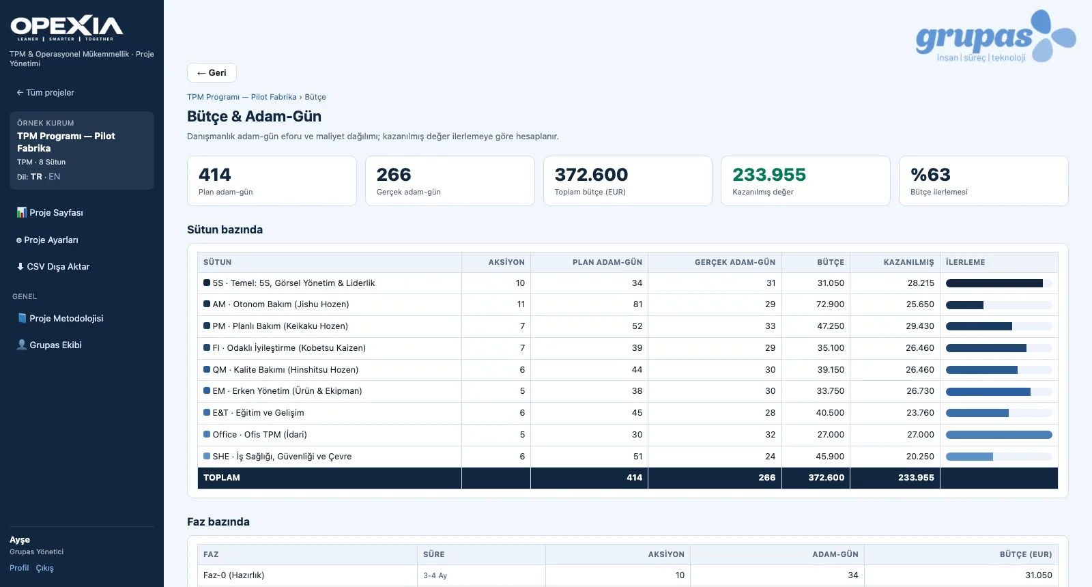Viewport: 1092px width, 587px height.
Task: Open the Proje Metodolojisi book icon
Action: (x=22, y=318)
